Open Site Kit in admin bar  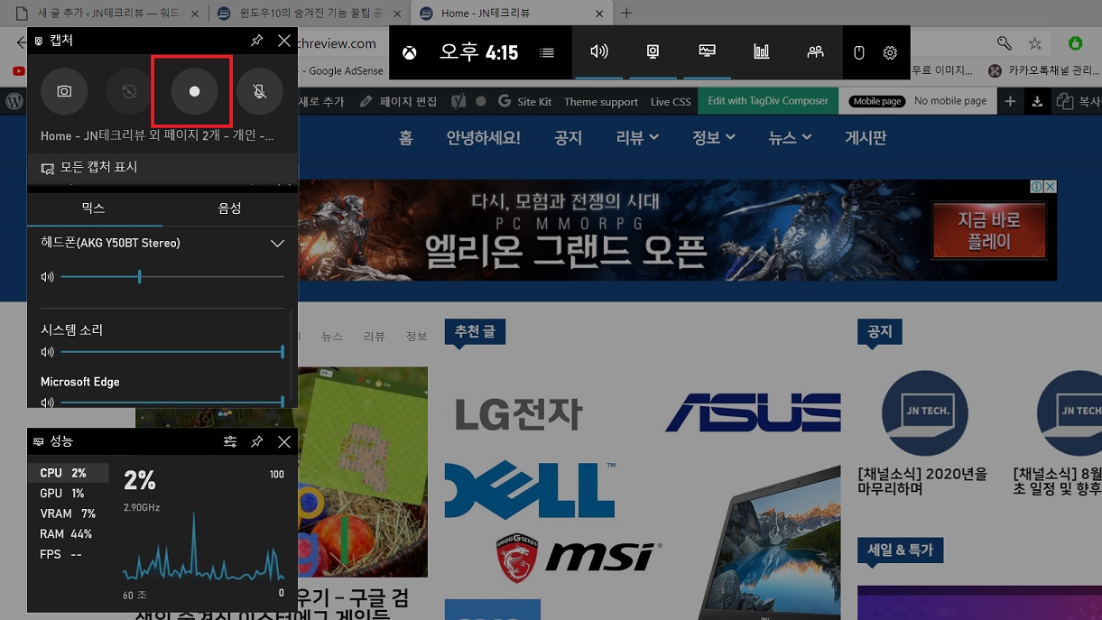pyautogui.click(x=524, y=101)
